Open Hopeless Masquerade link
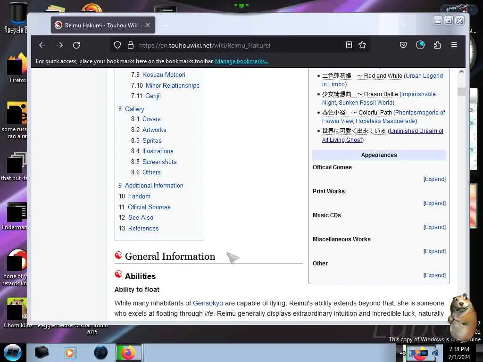This screenshot has height=362, width=483. point(385,121)
